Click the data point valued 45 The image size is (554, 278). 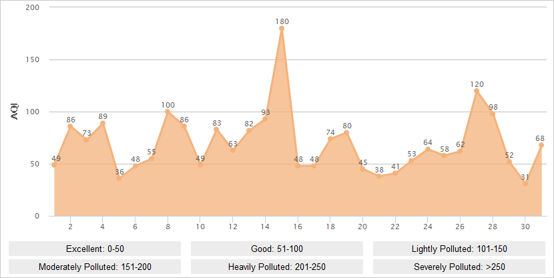tap(362, 169)
